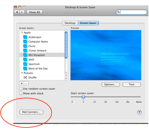Enable Use random screen saver checkbox
Viewport: 149px width, 129px height.
(x=21, y=89)
